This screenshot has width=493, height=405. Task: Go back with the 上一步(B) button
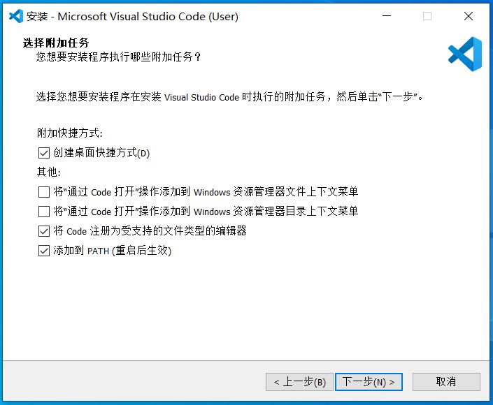tap(299, 382)
